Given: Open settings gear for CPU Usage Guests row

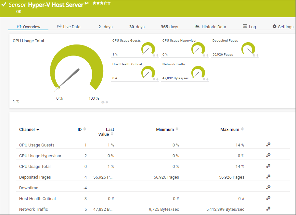Looking at the screenshot, I should click(x=268, y=145).
